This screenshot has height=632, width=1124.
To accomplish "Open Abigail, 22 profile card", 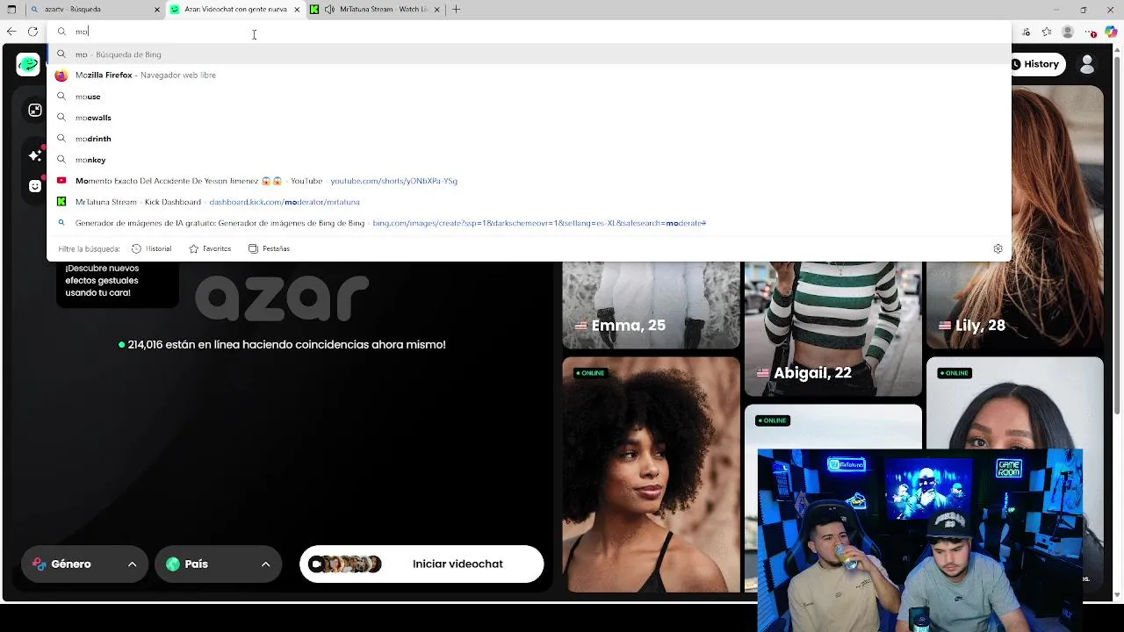I will click(x=833, y=328).
